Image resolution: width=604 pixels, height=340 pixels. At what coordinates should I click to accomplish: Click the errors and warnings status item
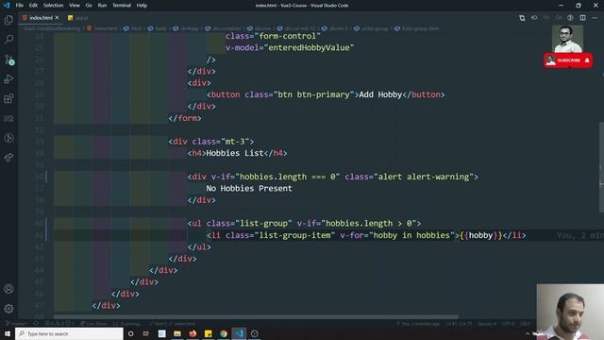(59, 323)
